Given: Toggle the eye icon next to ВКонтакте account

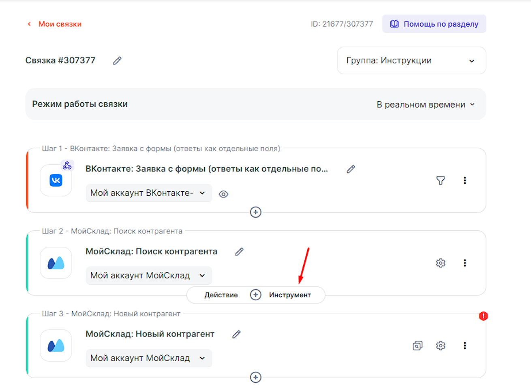Looking at the screenshot, I should pyautogui.click(x=223, y=194).
